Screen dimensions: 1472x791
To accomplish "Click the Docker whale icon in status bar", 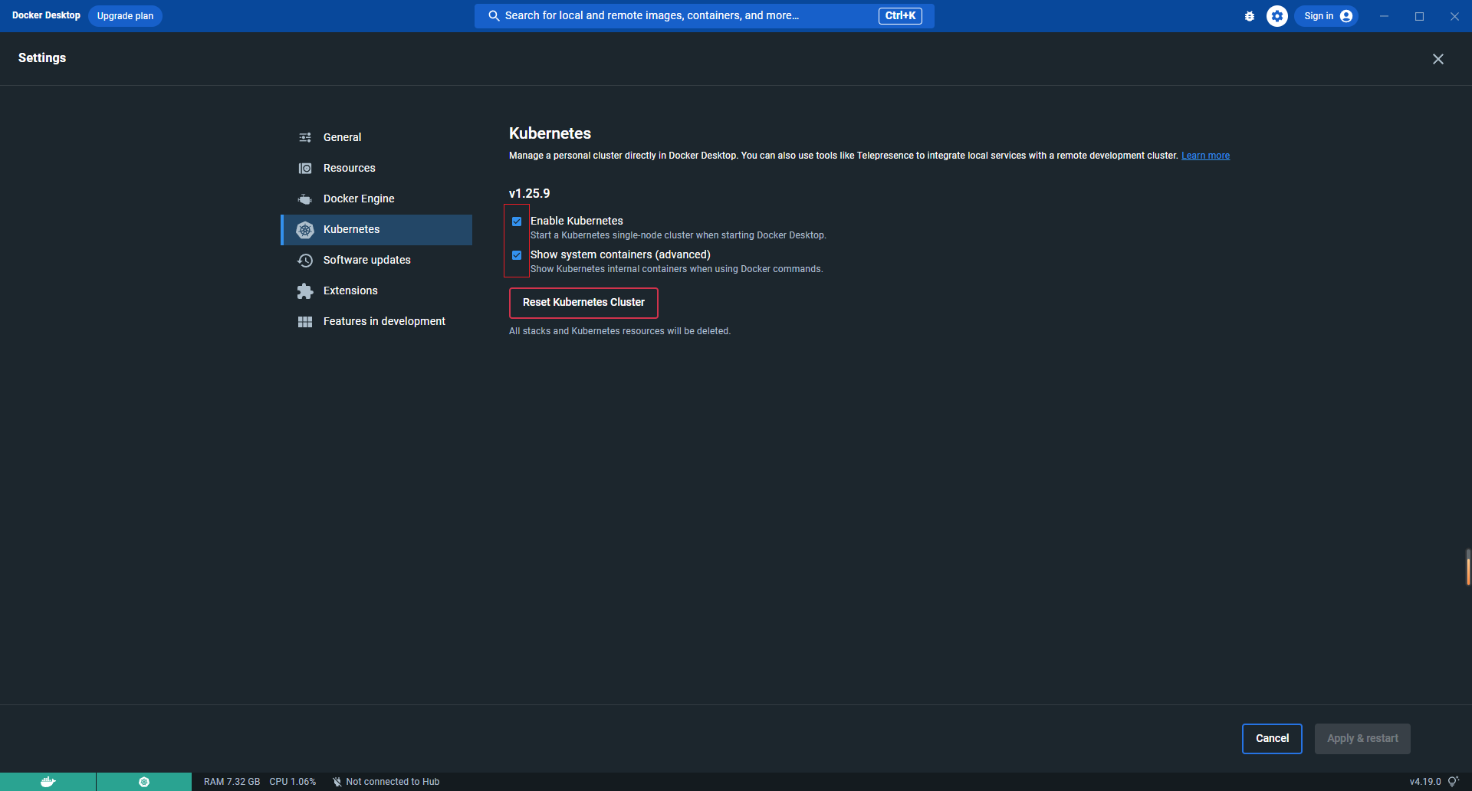I will [x=48, y=782].
